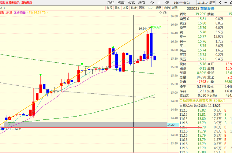Open the 选项 menu
Image resolution: width=232 pixels, height=153 pixels.
(x=141, y=2)
